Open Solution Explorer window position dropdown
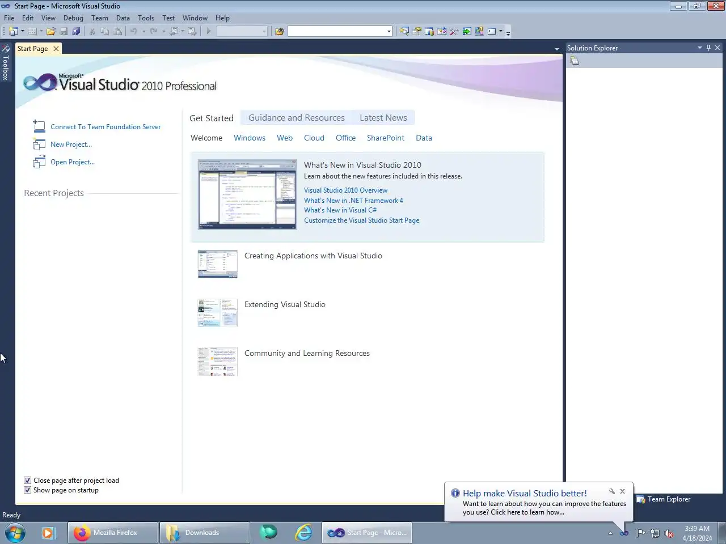Screen dimensions: 726x544 tap(700, 48)
